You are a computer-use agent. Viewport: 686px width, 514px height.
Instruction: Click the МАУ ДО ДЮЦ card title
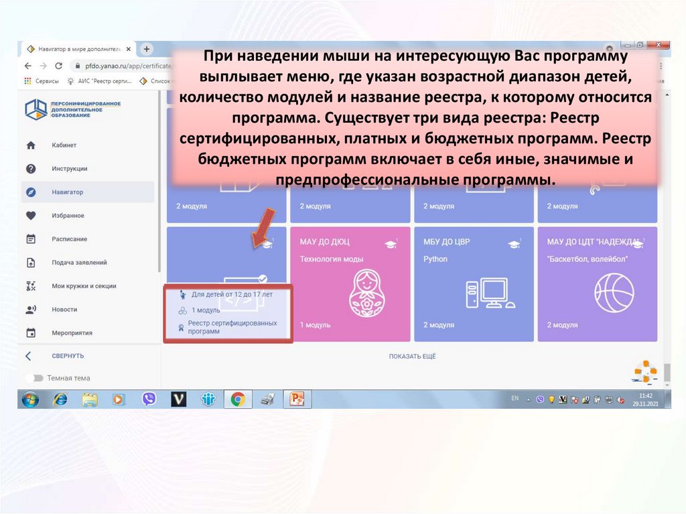pyautogui.click(x=325, y=242)
